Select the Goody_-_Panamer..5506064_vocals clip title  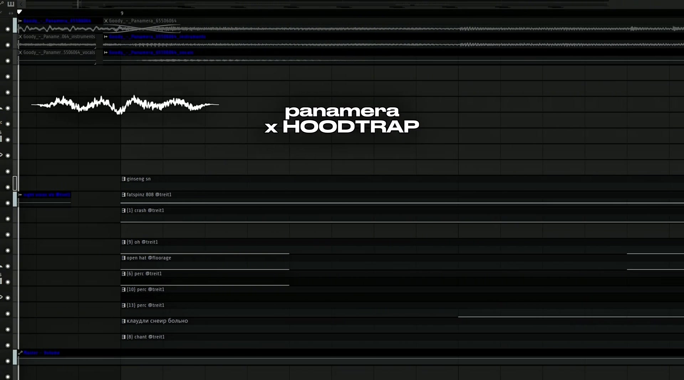[x=59, y=52]
